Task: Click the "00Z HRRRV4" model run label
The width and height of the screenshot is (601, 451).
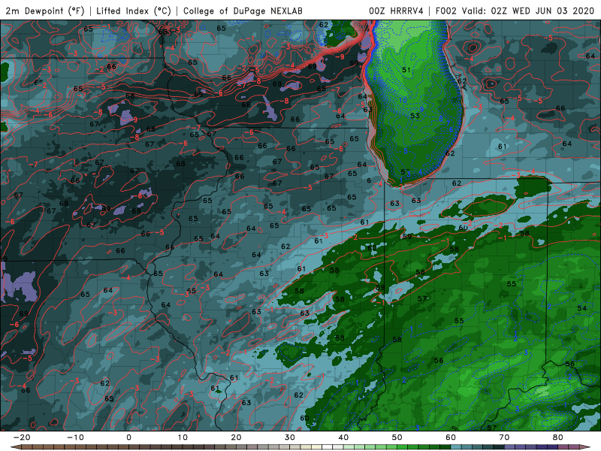Action: pyautogui.click(x=396, y=11)
